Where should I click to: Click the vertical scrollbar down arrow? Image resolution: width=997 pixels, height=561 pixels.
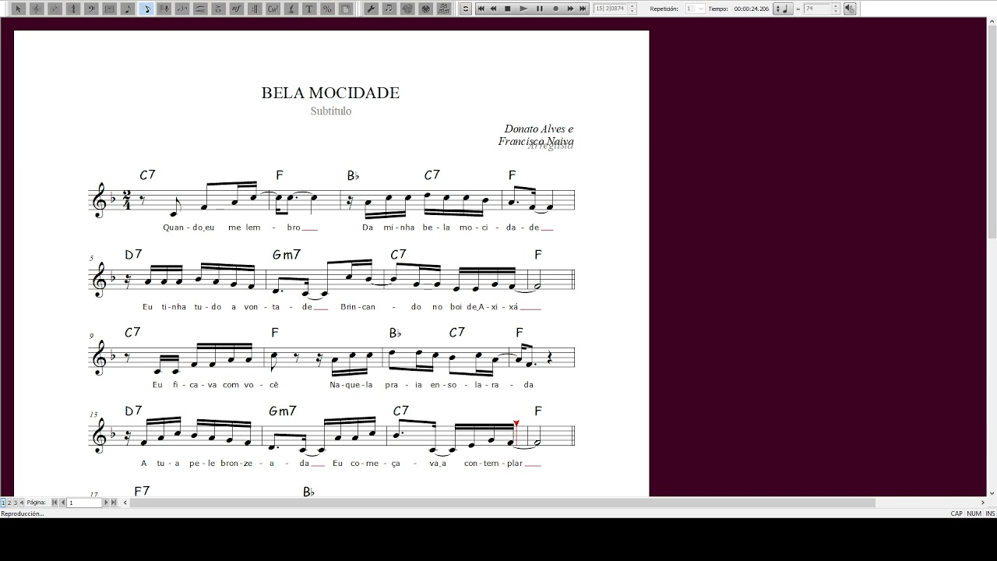click(x=992, y=492)
